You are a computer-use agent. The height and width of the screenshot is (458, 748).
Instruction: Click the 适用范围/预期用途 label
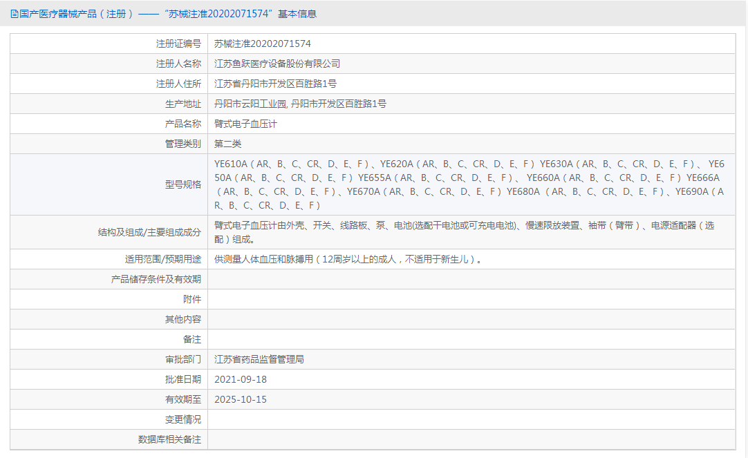(x=163, y=259)
